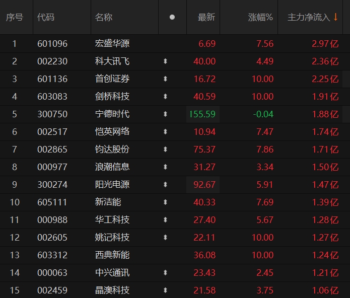Image resolution: width=350 pixels, height=298 pixels.
Task: Click the marker icon beside 阳光电源
Action: [165, 185]
